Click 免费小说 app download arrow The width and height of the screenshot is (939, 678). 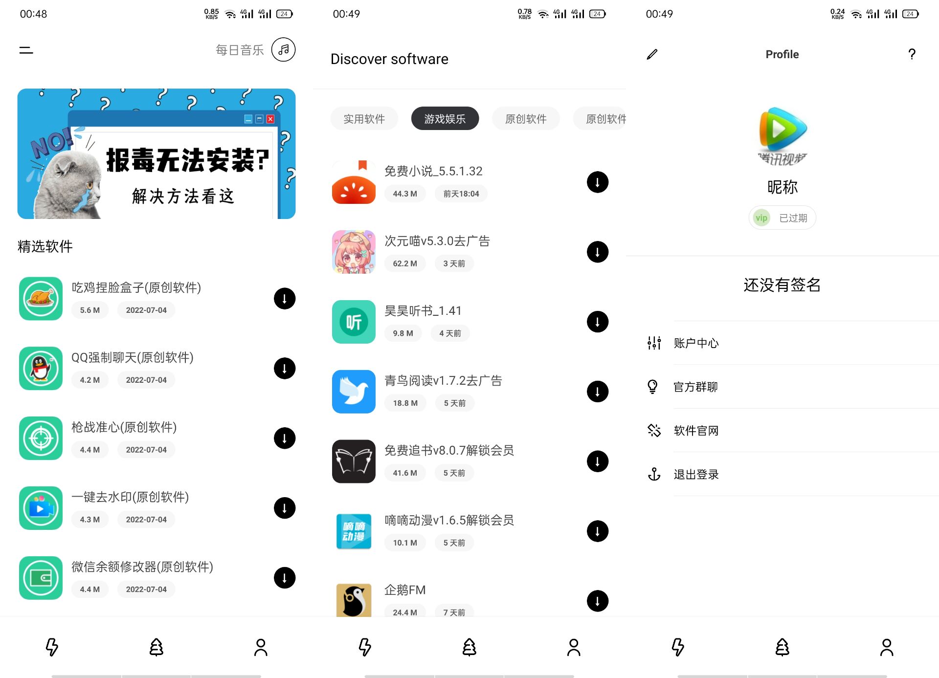[597, 182]
